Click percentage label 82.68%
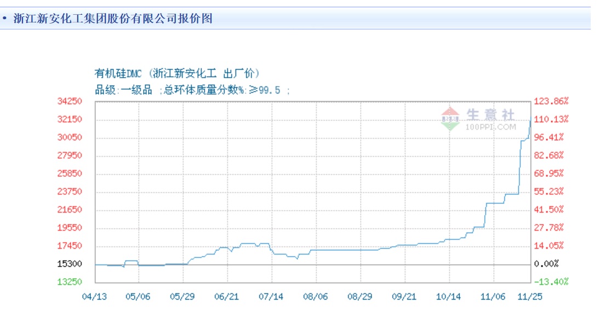The height and width of the screenshot is (317, 605). (549, 155)
